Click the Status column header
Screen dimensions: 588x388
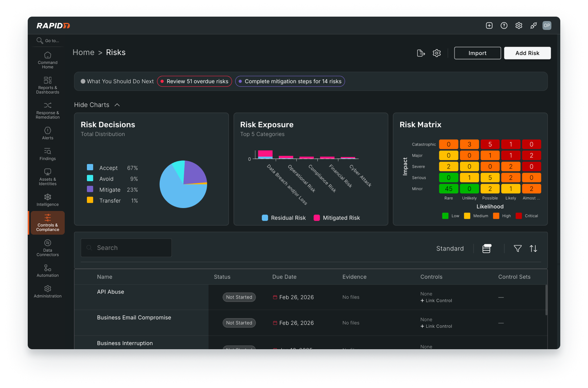pos(222,277)
